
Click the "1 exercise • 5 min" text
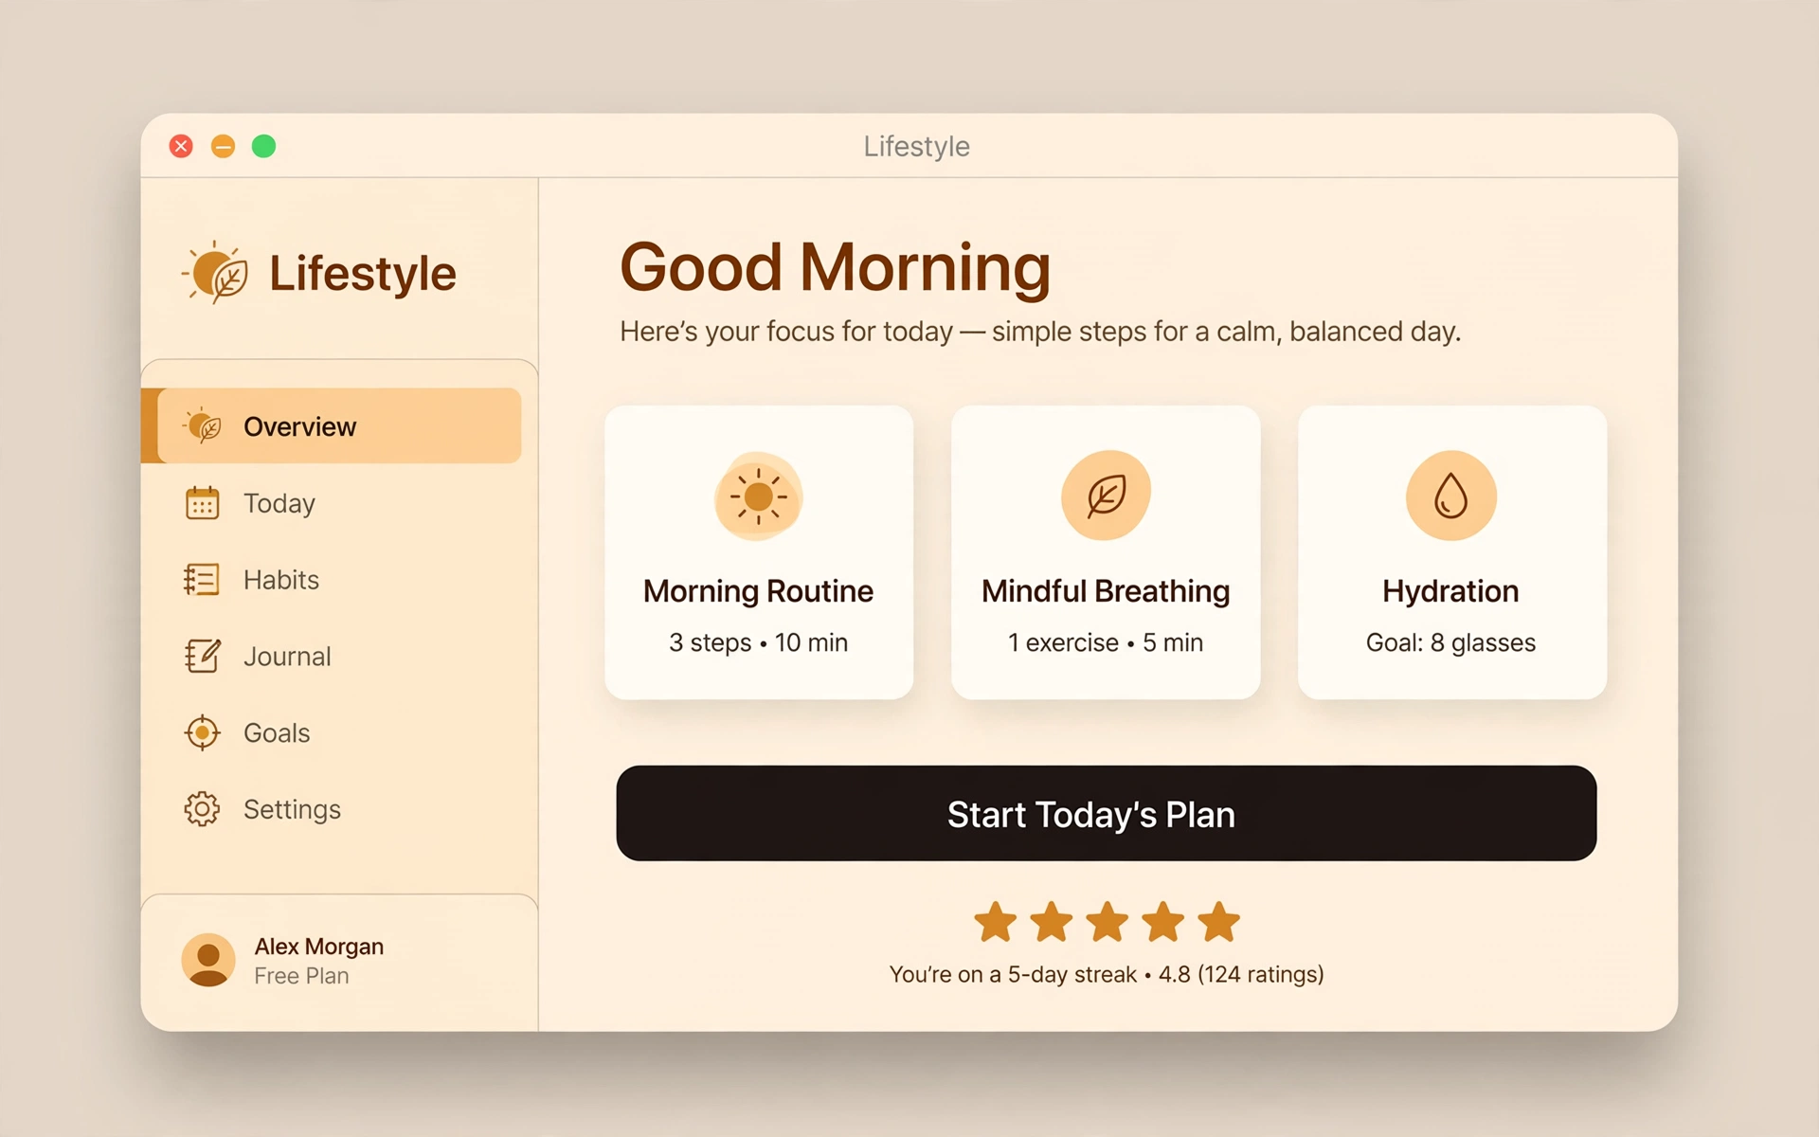(1106, 642)
